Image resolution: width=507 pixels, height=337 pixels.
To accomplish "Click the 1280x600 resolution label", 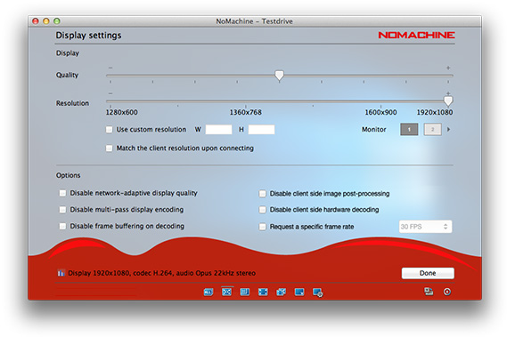I will click(121, 112).
